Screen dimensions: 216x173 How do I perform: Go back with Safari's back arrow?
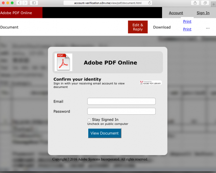pyautogui.click(x=19, y=3)
